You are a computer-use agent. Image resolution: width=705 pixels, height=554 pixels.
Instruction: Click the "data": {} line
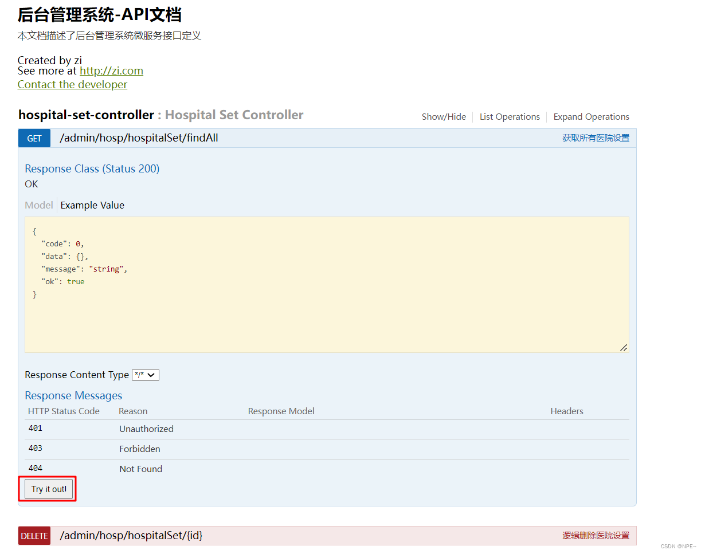click(x=65, y=256)
